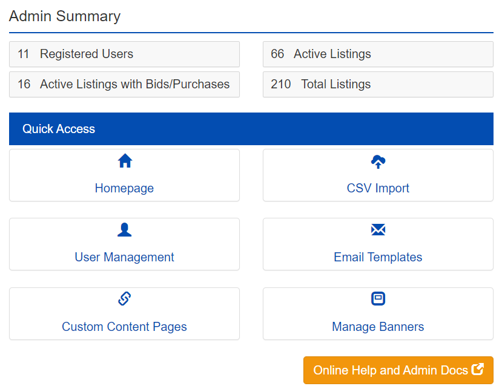This screenshot has height=389, width=502.
Task: Click the person icon above User Management
Action: tap(125, 230)
